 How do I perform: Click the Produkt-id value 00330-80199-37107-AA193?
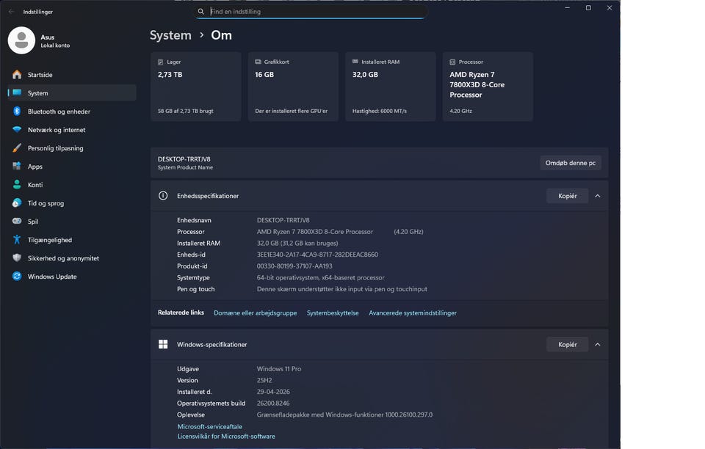click(x=294, y=266)
